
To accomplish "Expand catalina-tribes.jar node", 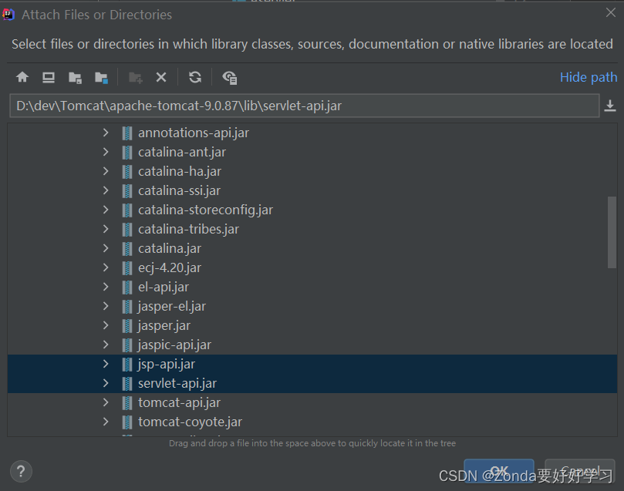I will pyautogui.click(x=106, y=229).
